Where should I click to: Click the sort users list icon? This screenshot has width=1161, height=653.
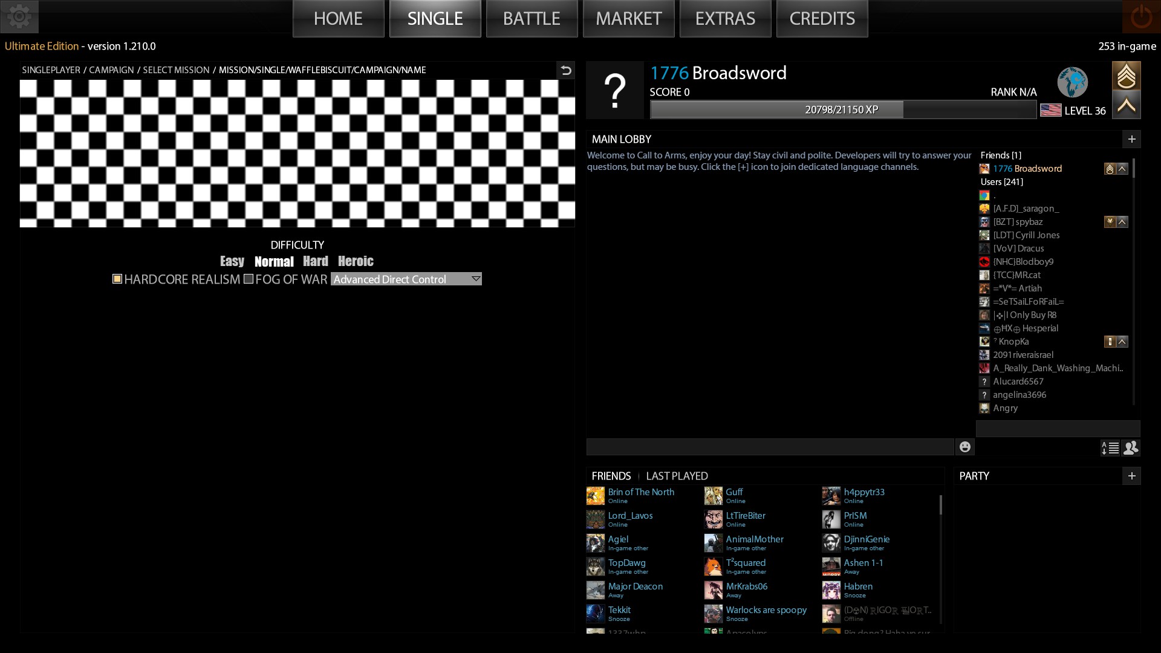click(x=1110, y=448)
